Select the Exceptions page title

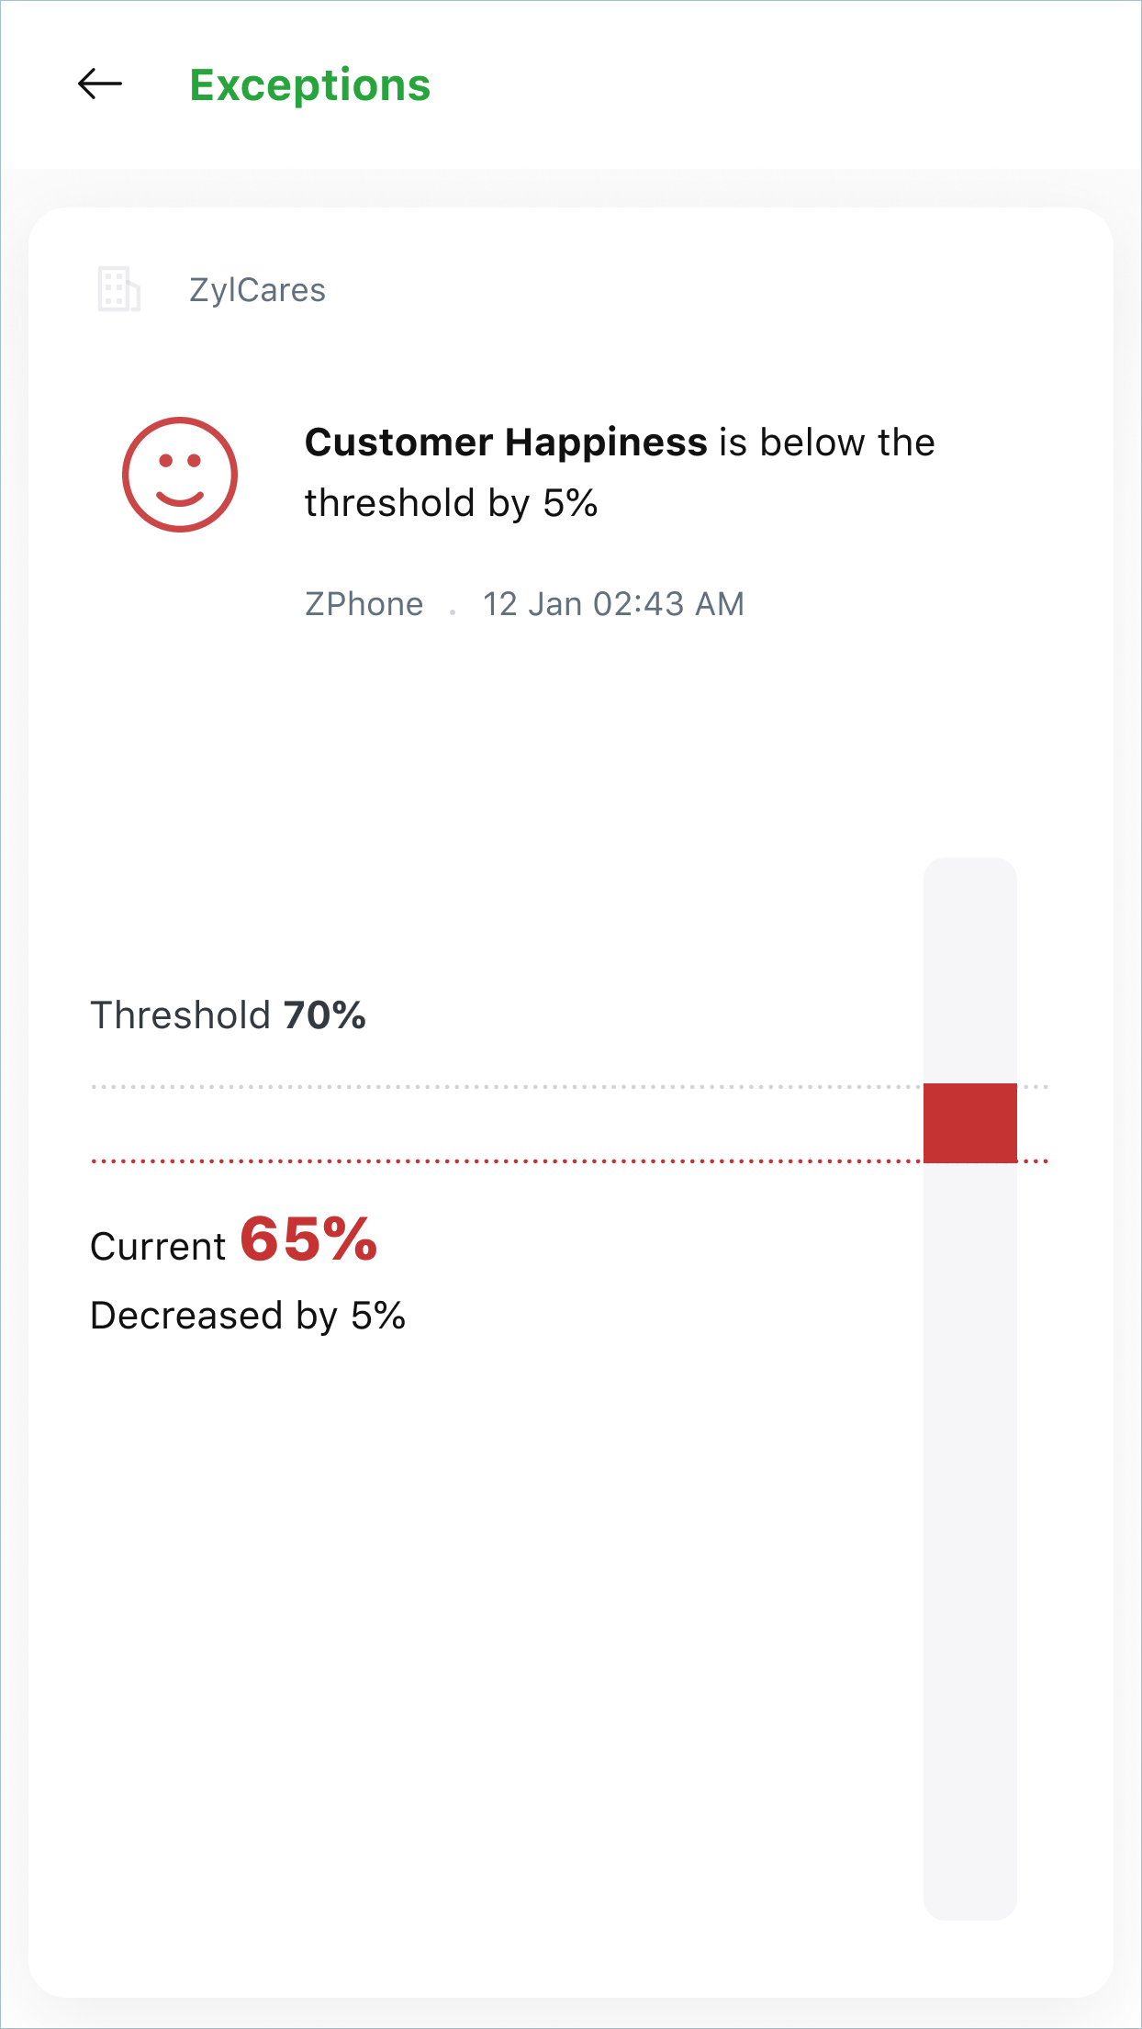pyautogui.click(x=309, y=85)
